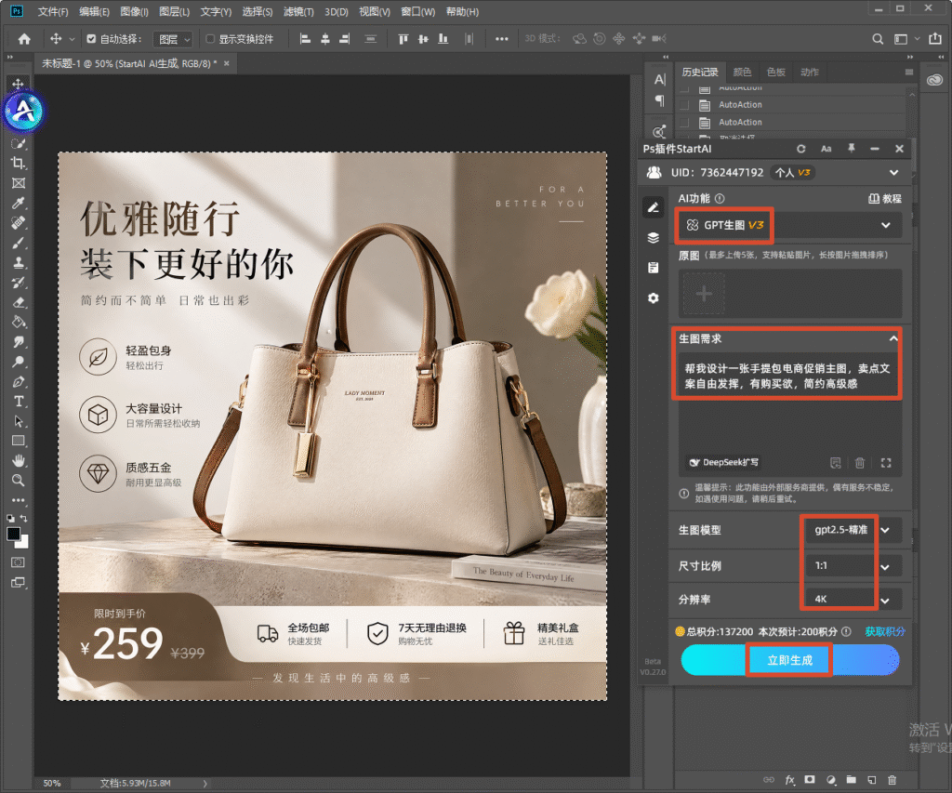Switch to the 动作 panel tab
Viewport: 952px width, 793px height.
tap(810, 73)
